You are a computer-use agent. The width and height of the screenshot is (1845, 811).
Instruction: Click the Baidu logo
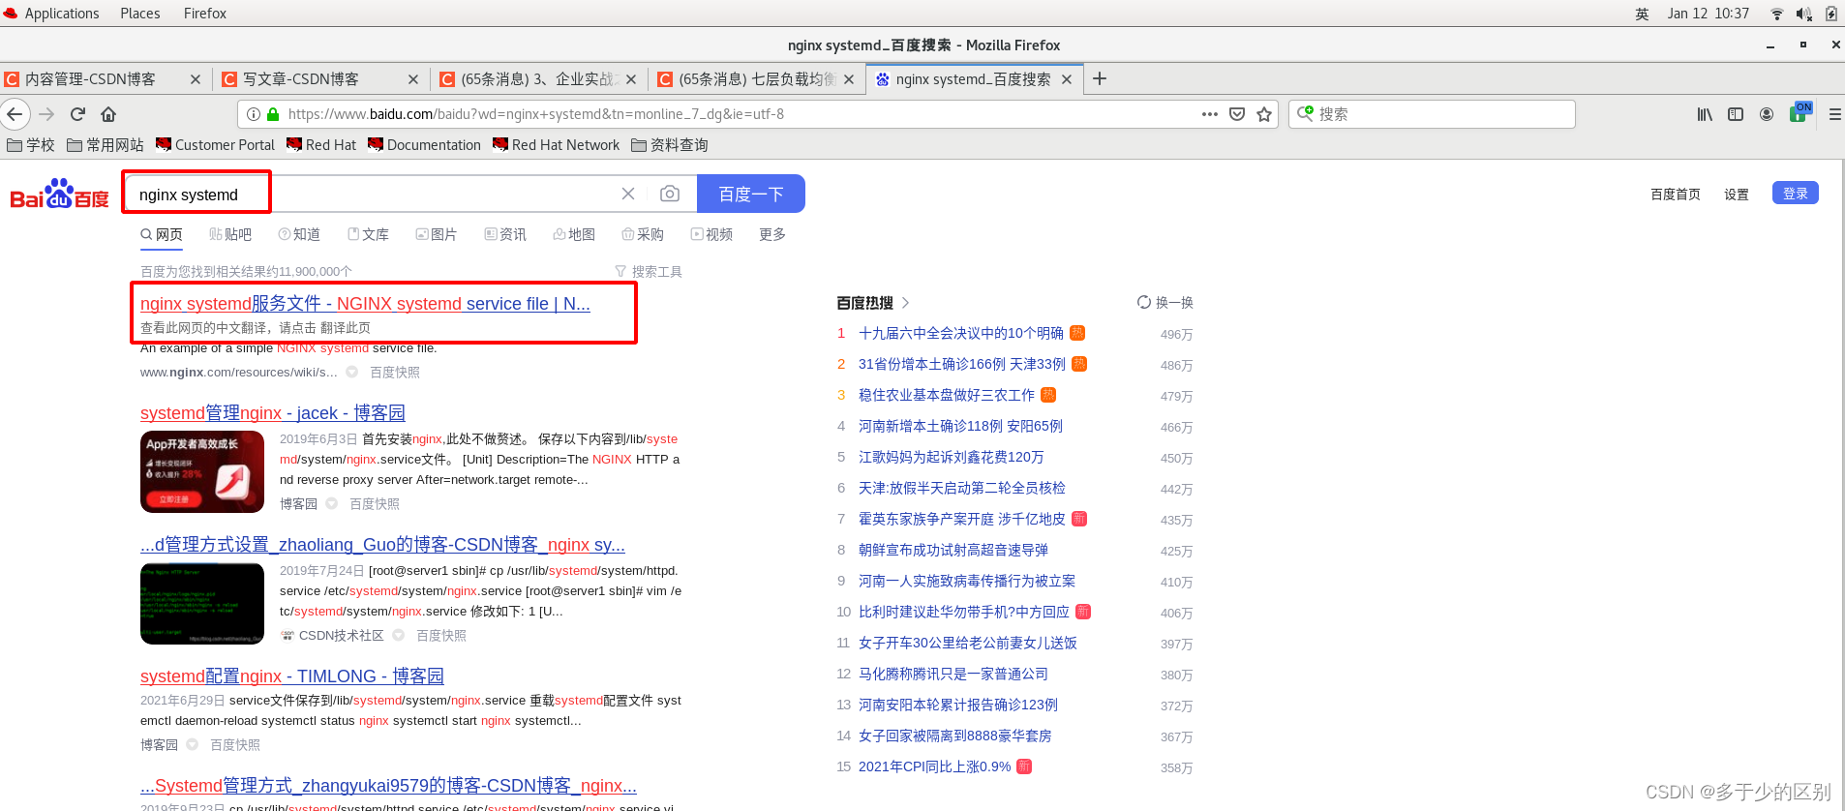point(60,194)
